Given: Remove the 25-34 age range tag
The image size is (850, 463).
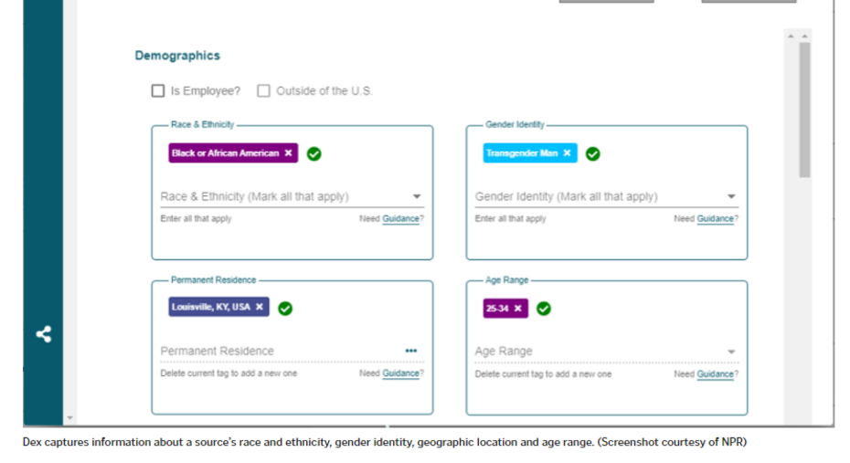Looking at the screenshot, I should point(518,309).
